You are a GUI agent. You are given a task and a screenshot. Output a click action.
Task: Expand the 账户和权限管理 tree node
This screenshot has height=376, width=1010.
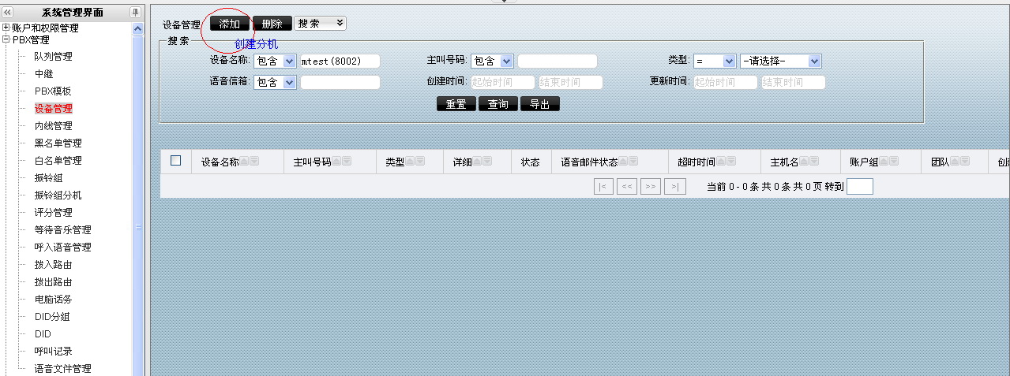pyautogui.click(x=6, y=28)
